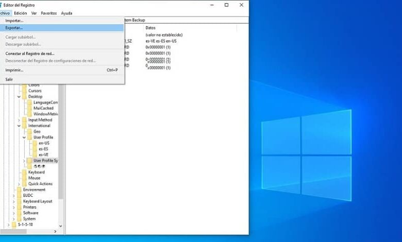Collapse the User Profile node
The height and width of the screenshot is (242, 402).
[24, 137]
